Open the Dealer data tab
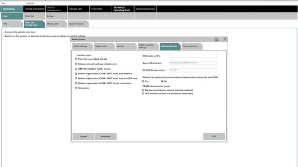This screenshot has height=167, width=298. 104,46
